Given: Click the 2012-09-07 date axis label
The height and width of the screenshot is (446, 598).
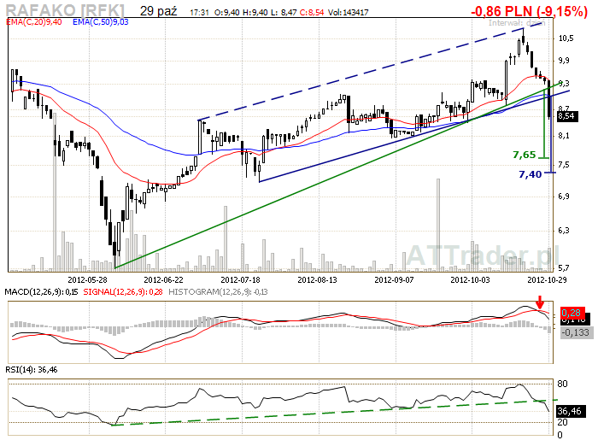Looking at the screenshot, I should click(x=394, y=279).
